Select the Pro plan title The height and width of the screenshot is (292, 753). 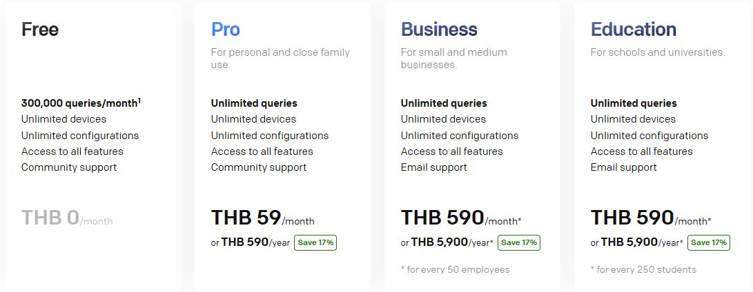pos(226,30)
